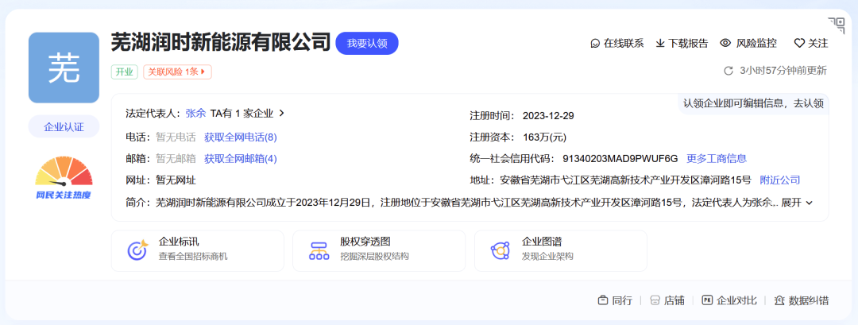
Task: Expand the 简介 with 展开
Action: (798, 203)
